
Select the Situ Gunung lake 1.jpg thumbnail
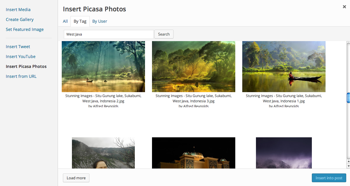point(284,66)
